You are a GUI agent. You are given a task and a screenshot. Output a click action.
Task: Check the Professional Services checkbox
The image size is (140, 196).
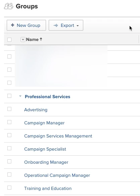9,96
